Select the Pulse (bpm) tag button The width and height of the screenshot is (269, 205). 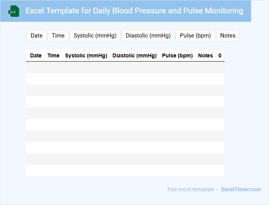pyautogui.click(x=195, y=36)
